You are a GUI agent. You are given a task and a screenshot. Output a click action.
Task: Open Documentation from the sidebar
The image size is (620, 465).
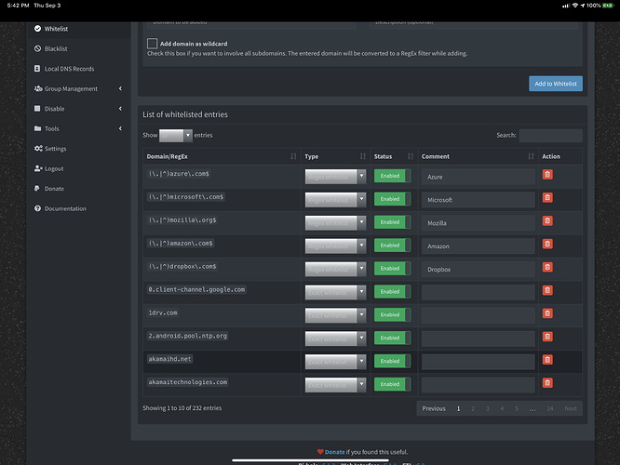(x=65, y=208)
